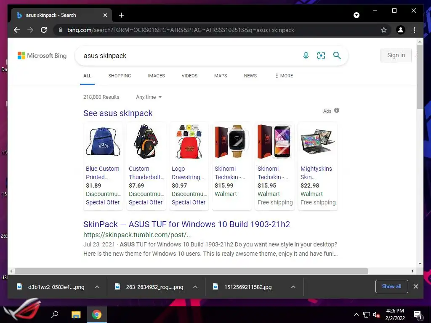Viewport: 431px width, 323px height.
Task: Click in the asus skinpack search box
Action: point(190,56)
